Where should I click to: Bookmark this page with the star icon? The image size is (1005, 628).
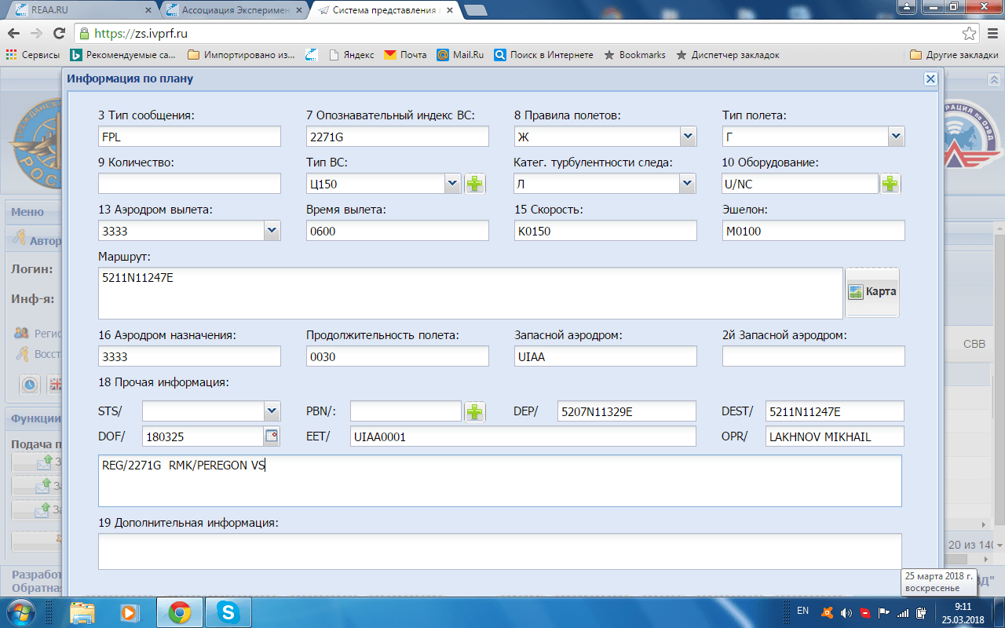pos(969,34)
